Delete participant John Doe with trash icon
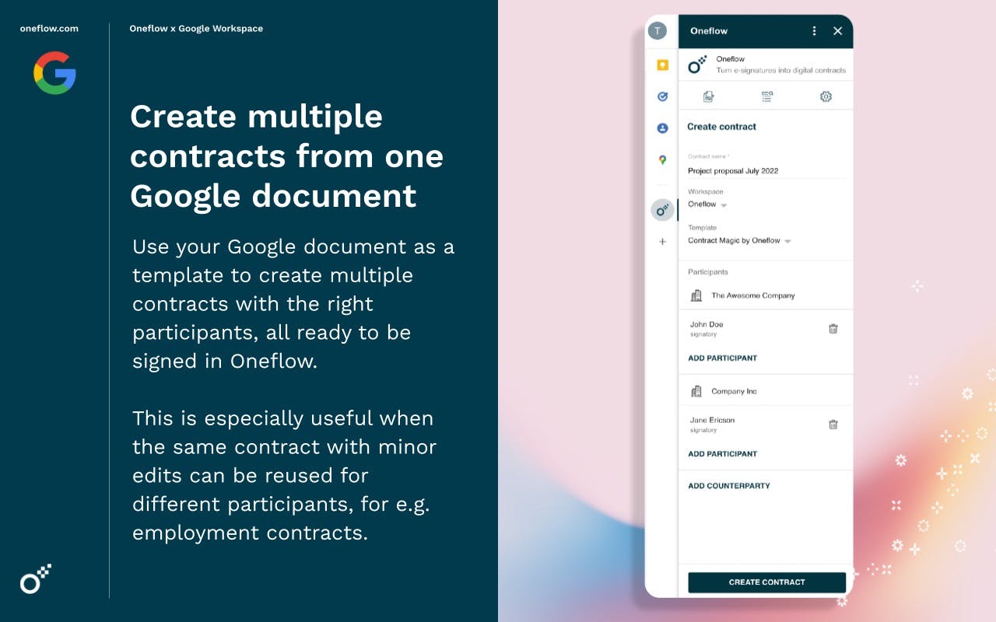The image size is (996, 622). pyautogui.click(x=833, y=329)
